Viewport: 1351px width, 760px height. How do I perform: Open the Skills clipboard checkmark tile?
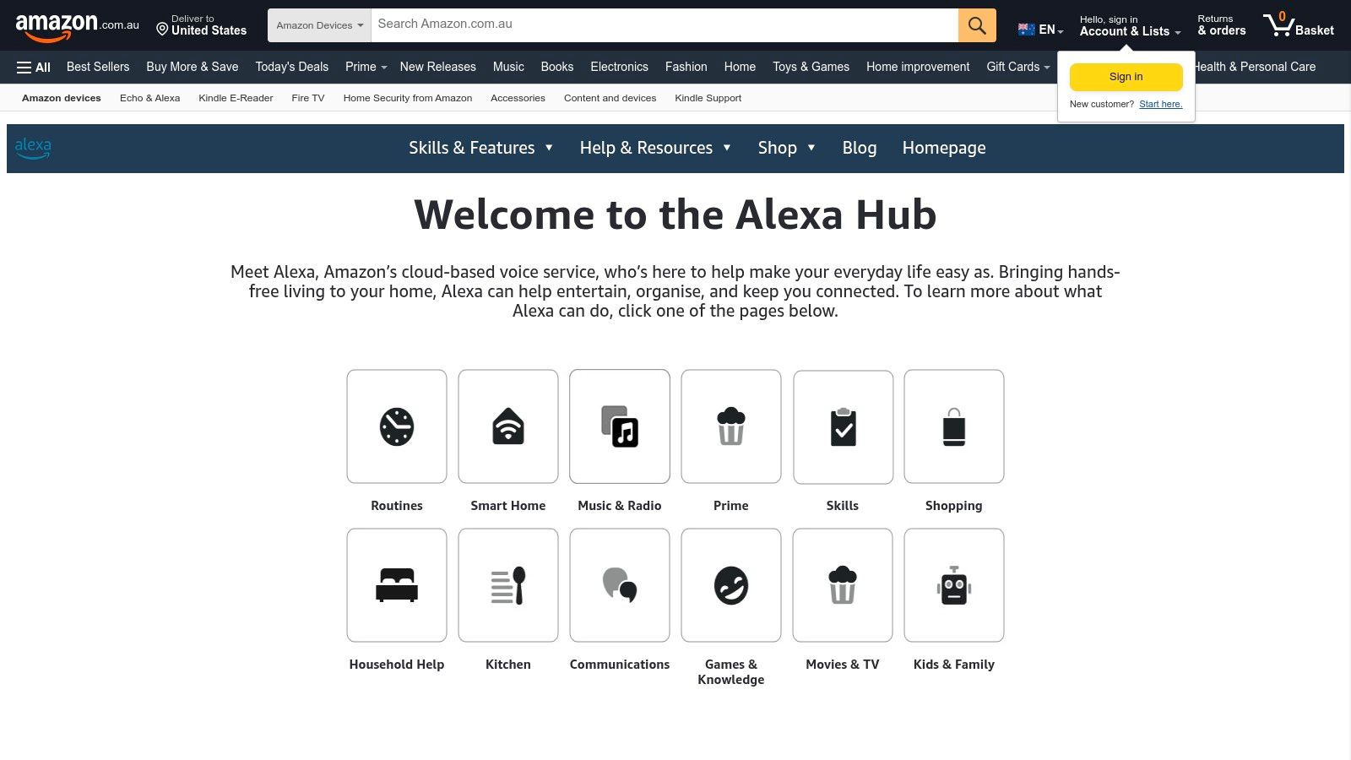tap(843, 426)
